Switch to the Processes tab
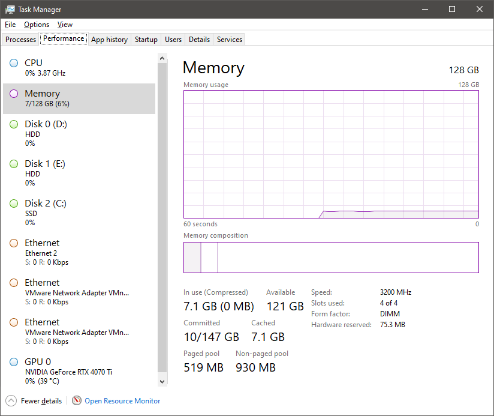This screenshot has width=494, height=416. coord(21,40)
